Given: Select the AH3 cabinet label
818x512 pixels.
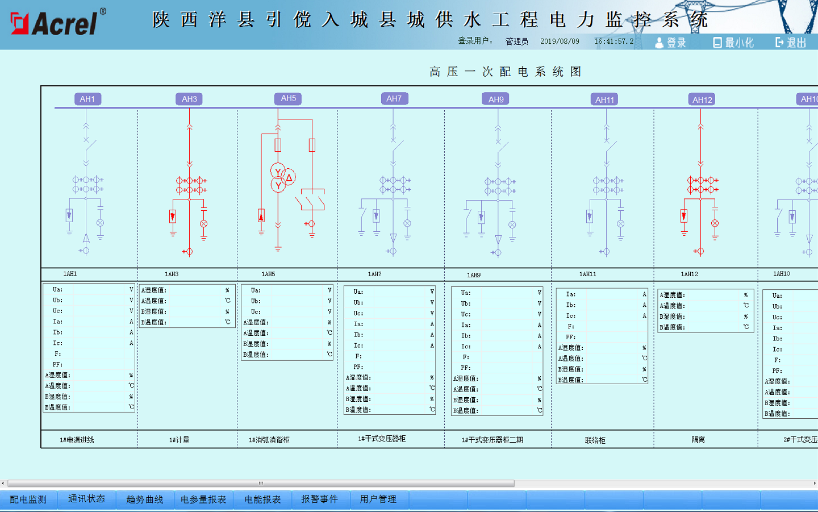Looking at the screenshot, I should point(189,99).
